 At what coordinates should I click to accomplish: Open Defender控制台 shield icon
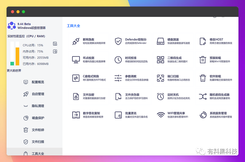pos(118,41)
